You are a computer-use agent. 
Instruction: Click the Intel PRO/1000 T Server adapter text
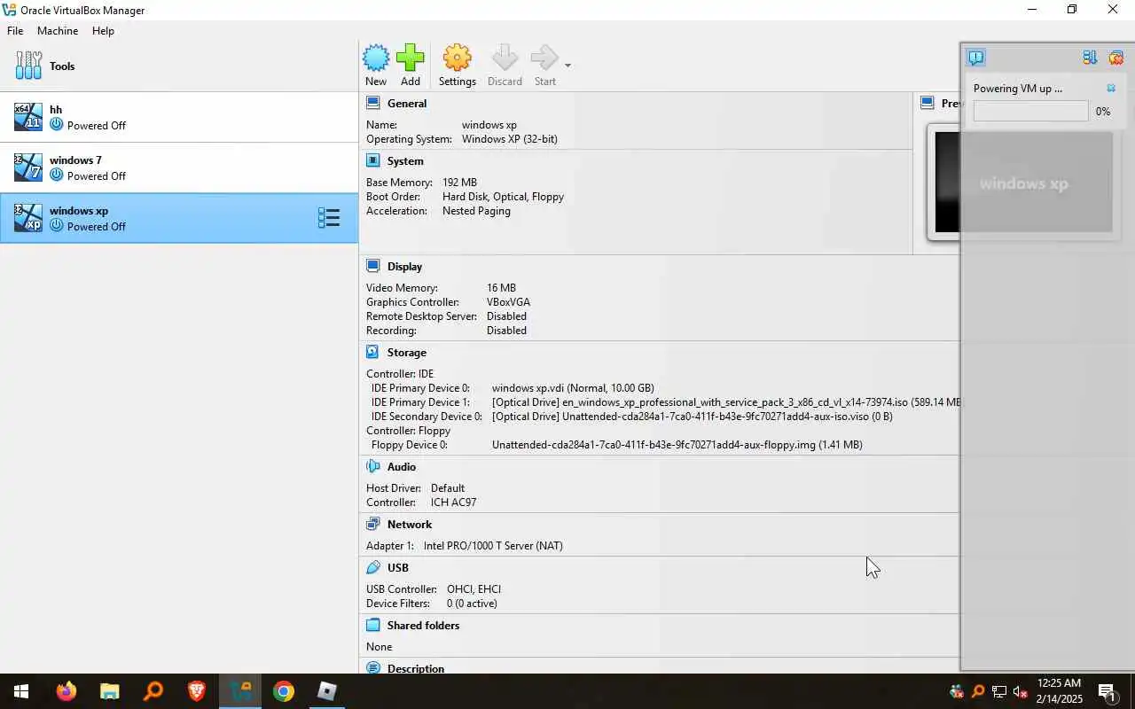coord(493,546)
